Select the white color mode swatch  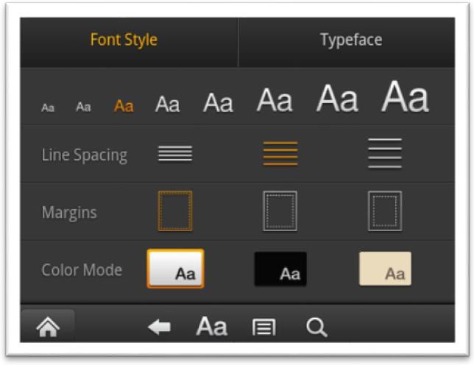[x=175, y=269]
